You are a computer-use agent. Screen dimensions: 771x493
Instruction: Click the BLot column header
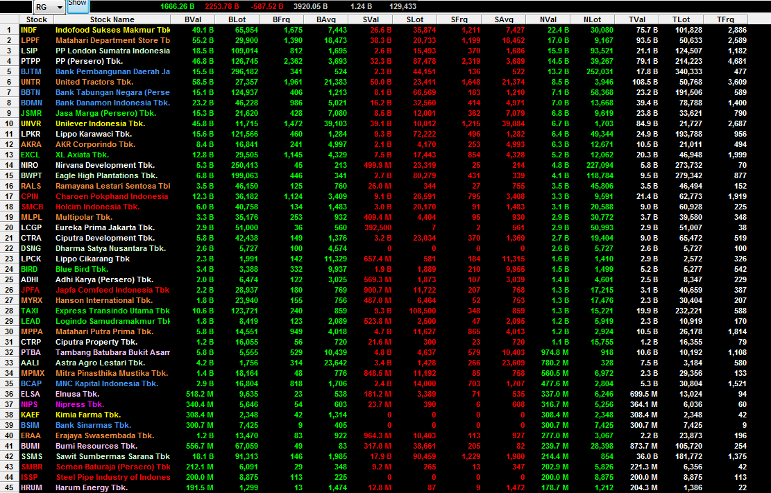pyautogui.click(x=237, y=19)
